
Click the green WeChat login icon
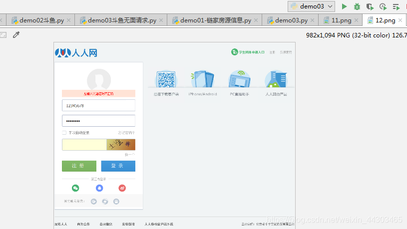click(75, 188)
